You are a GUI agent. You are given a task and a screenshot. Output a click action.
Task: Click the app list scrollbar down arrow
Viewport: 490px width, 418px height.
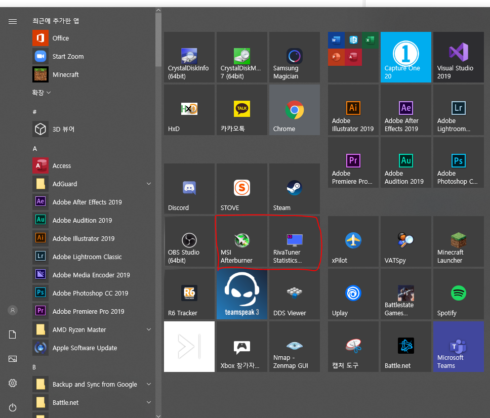[x=158, y=416]
